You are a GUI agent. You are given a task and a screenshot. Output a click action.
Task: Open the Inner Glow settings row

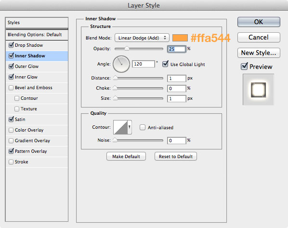(x=37, y=77)
